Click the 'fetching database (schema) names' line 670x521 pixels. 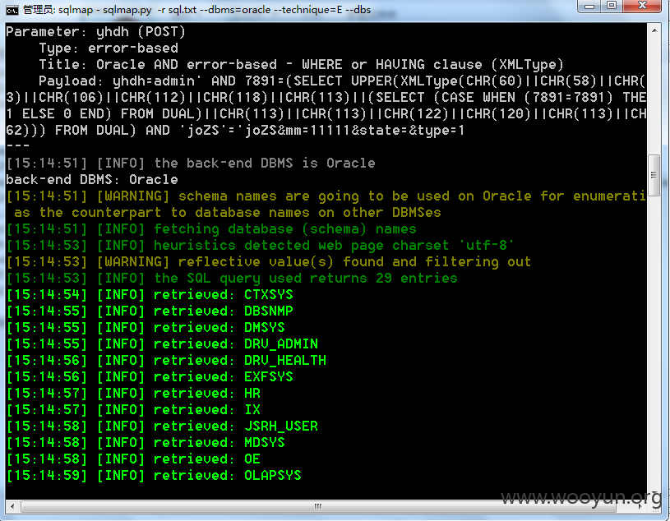211,229
